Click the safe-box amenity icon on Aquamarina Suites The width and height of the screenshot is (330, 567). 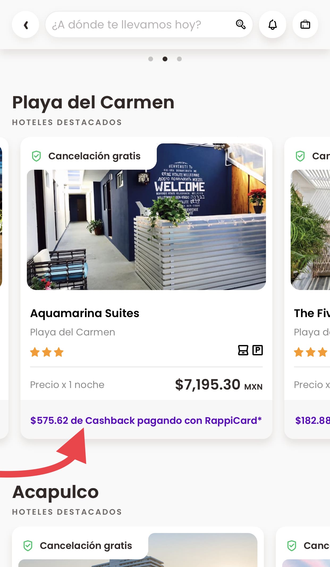pyautogui.click(x=243, y=350)
